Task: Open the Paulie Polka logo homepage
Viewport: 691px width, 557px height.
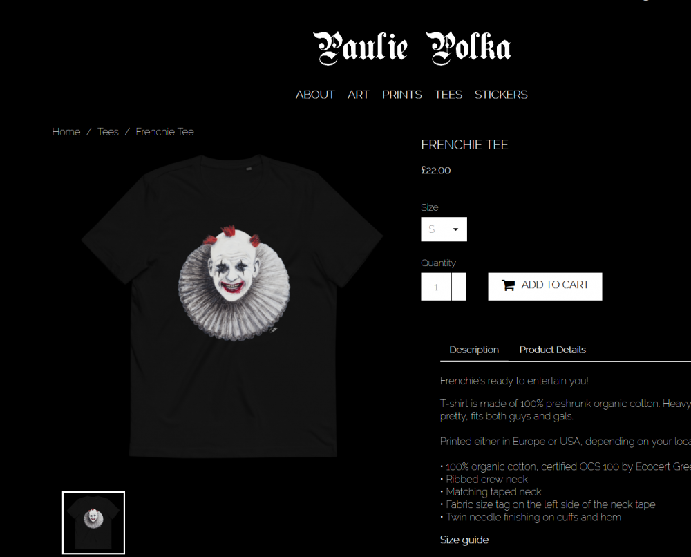Action: click(412, 48)
